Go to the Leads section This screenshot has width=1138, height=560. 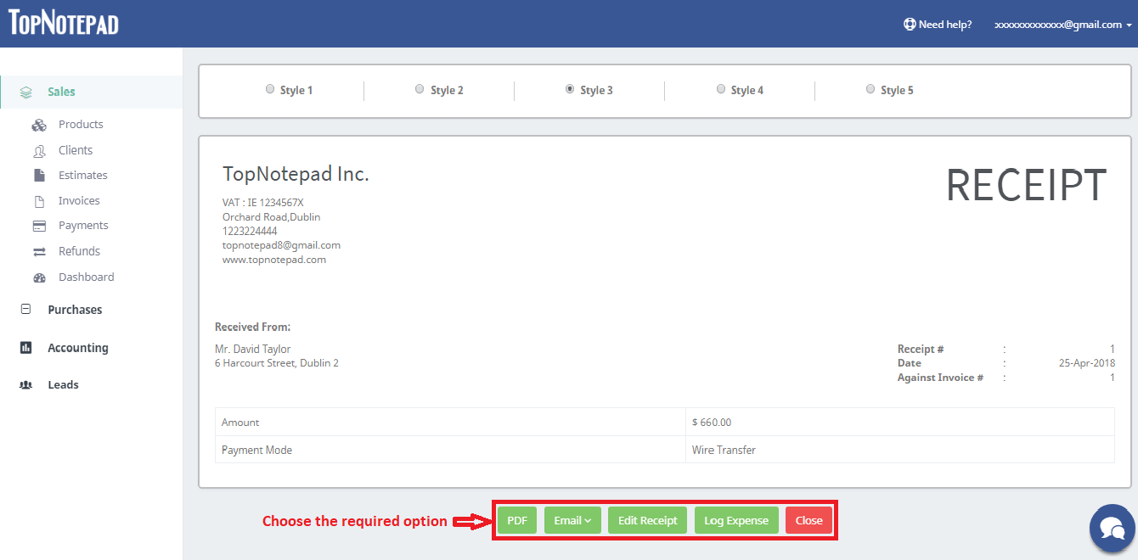point(63,385)
